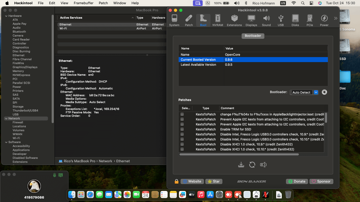Open the Framebuffer menu
Image resolution: width=360 pixels, height=202 pixels.
pyautogui.click(x=83, y=3)
